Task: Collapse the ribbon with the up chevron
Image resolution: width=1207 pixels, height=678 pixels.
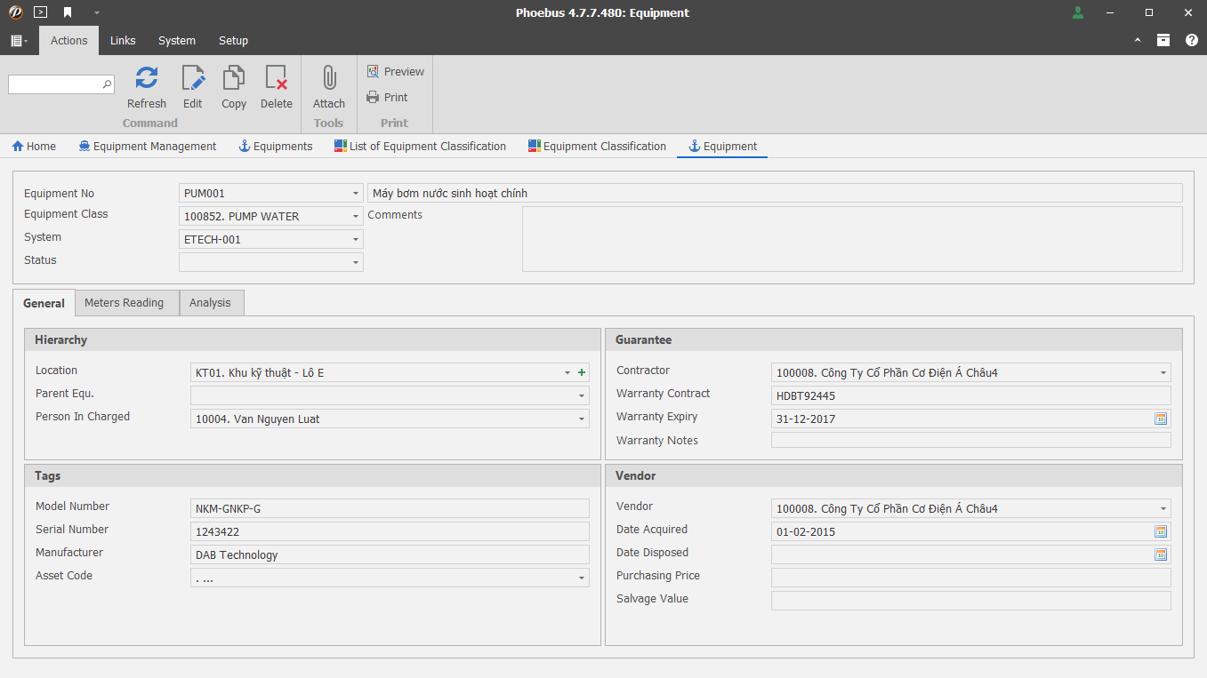Action: tap(1138, 41)
